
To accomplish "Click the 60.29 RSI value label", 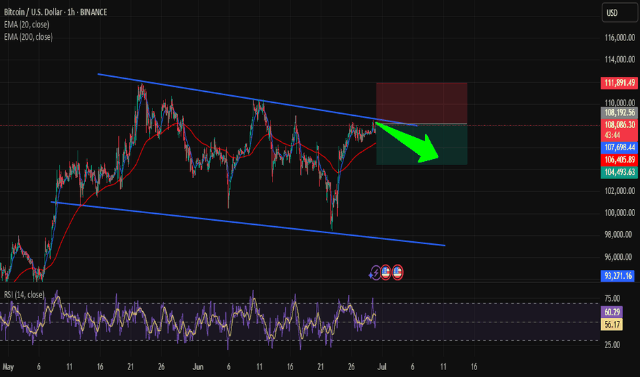I will tap(612, 312).
